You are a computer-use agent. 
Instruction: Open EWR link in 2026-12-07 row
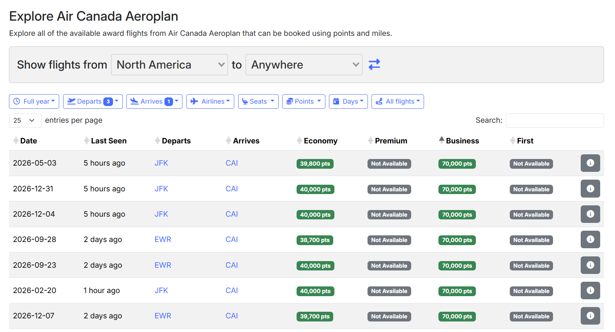click(x=163, y=316)
